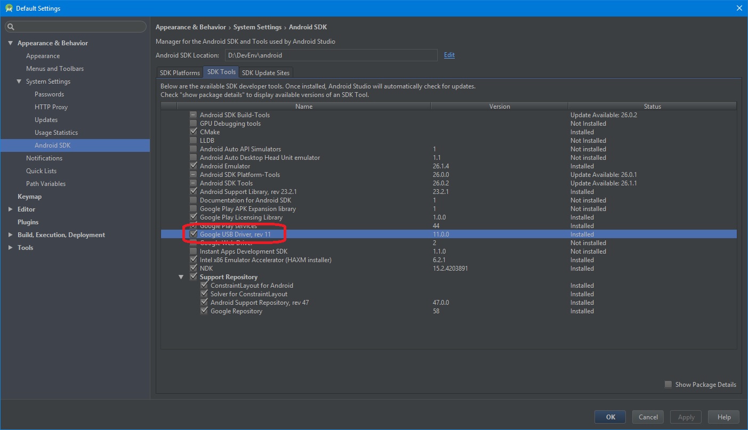
Task: Select Android SDK in the settings tree
Action: pos(52,145)
